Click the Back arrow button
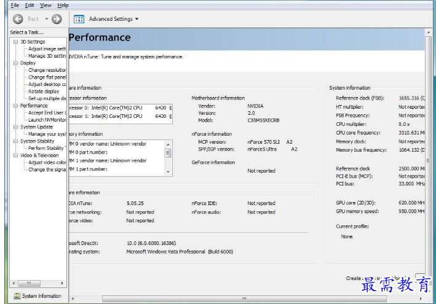 point(18,19)
